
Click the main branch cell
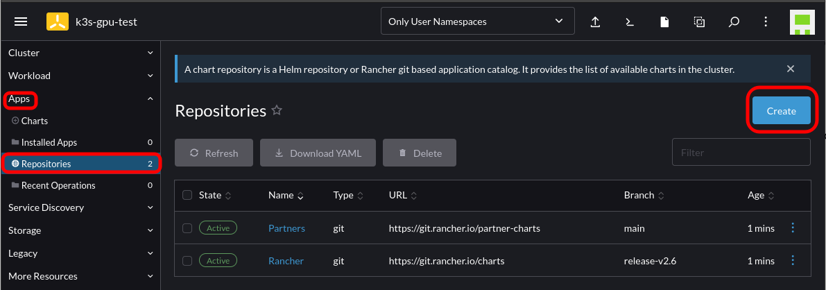tap(635, 228)
